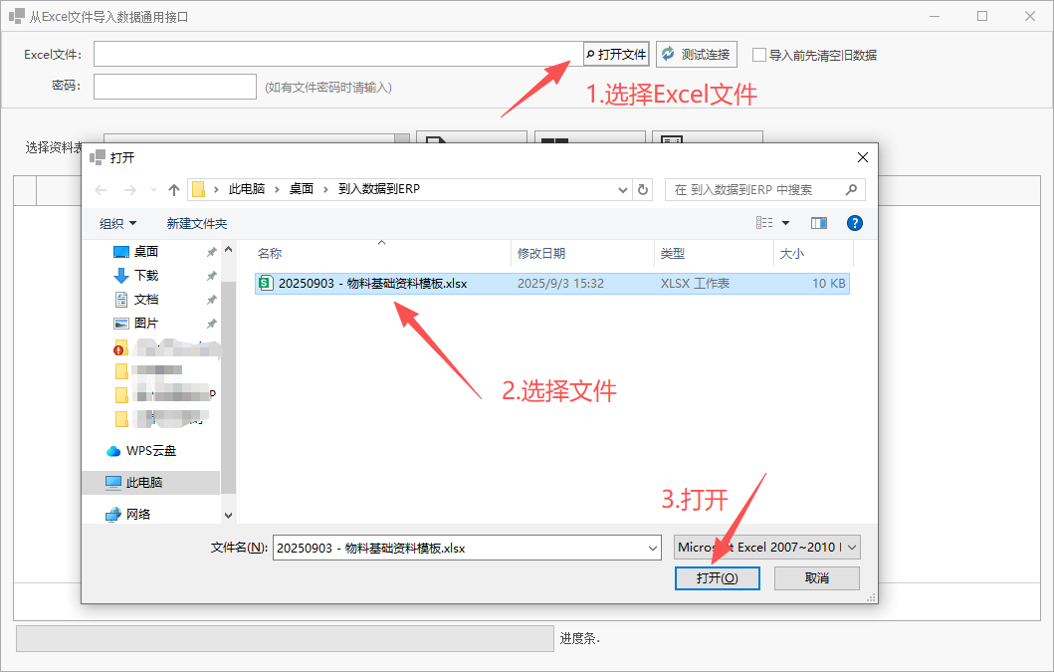Viewport: 1054px width, 672px height.
Task: Click the 打开文件 button
Action: [x=616, y=55]
